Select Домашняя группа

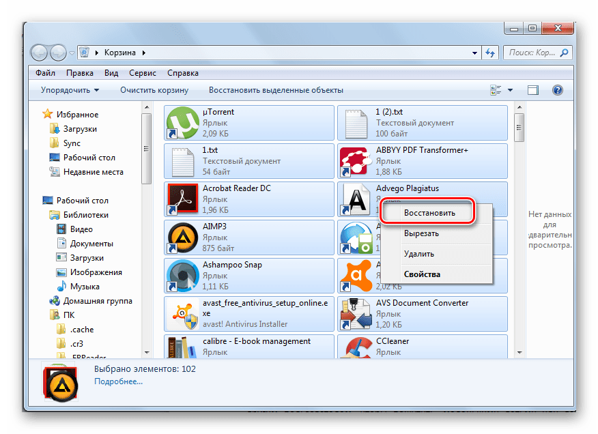coord(98,301)
